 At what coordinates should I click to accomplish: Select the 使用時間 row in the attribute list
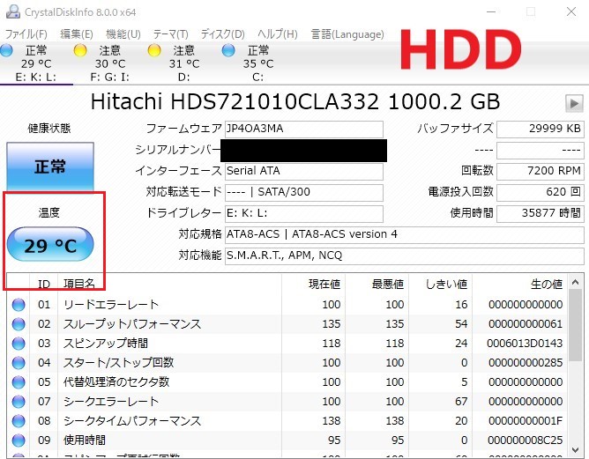click(287, 440)
